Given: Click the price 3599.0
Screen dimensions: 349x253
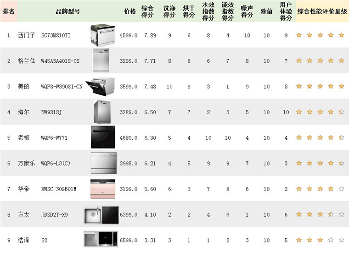Looking at the screenshot, I should coord(129,87).
